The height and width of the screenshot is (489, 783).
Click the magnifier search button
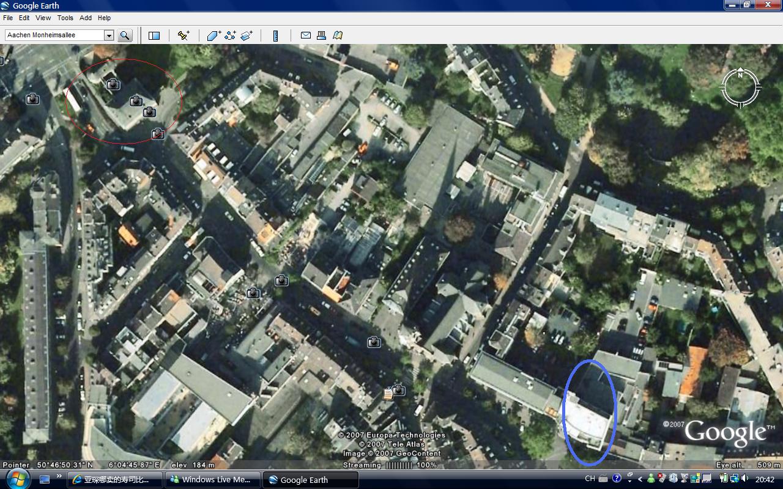coord(125,35)
